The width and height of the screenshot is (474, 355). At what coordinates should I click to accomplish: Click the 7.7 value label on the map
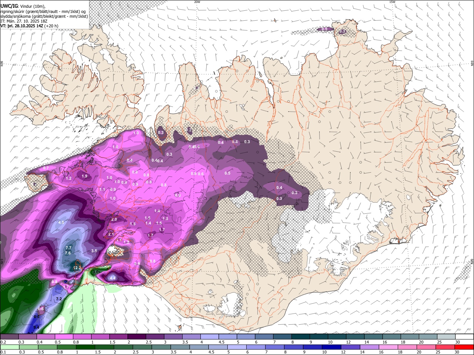coord(68,248)
